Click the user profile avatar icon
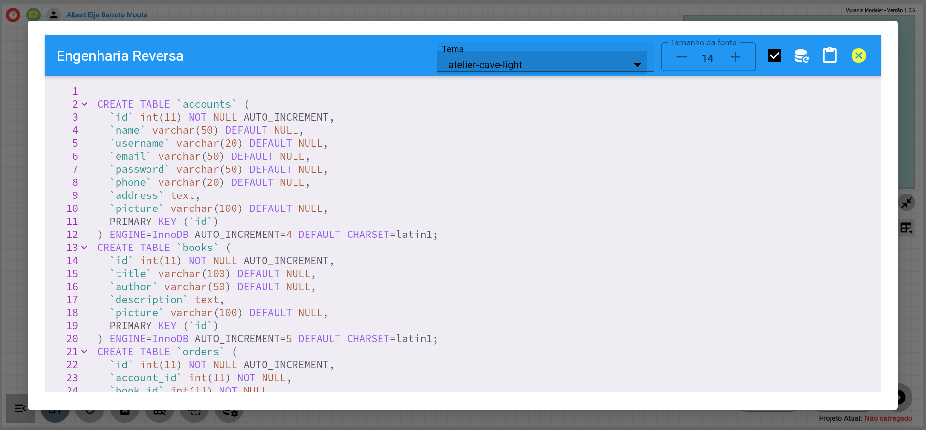The image size is (926, 430). click(x=54, y=15)
